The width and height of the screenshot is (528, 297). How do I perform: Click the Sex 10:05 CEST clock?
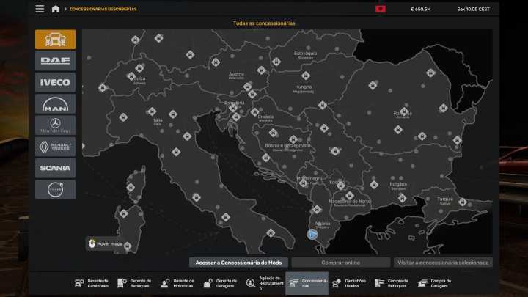pos(473,10)
